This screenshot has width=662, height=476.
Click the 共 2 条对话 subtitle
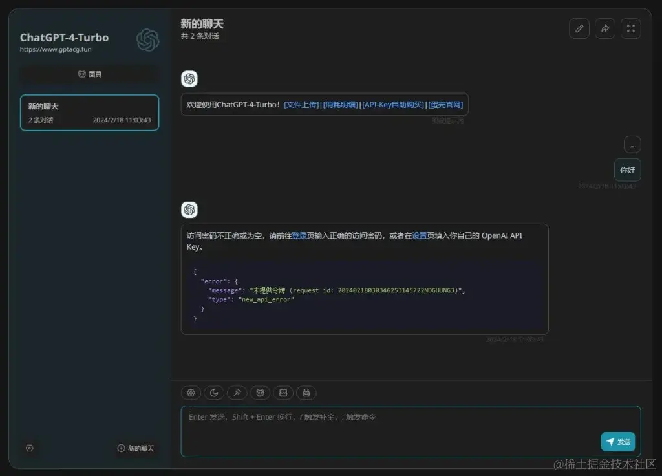tap(200, 36)
